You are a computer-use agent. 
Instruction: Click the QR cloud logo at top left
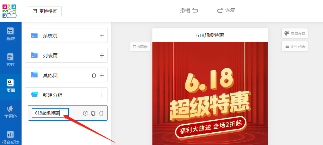point(10,11)
